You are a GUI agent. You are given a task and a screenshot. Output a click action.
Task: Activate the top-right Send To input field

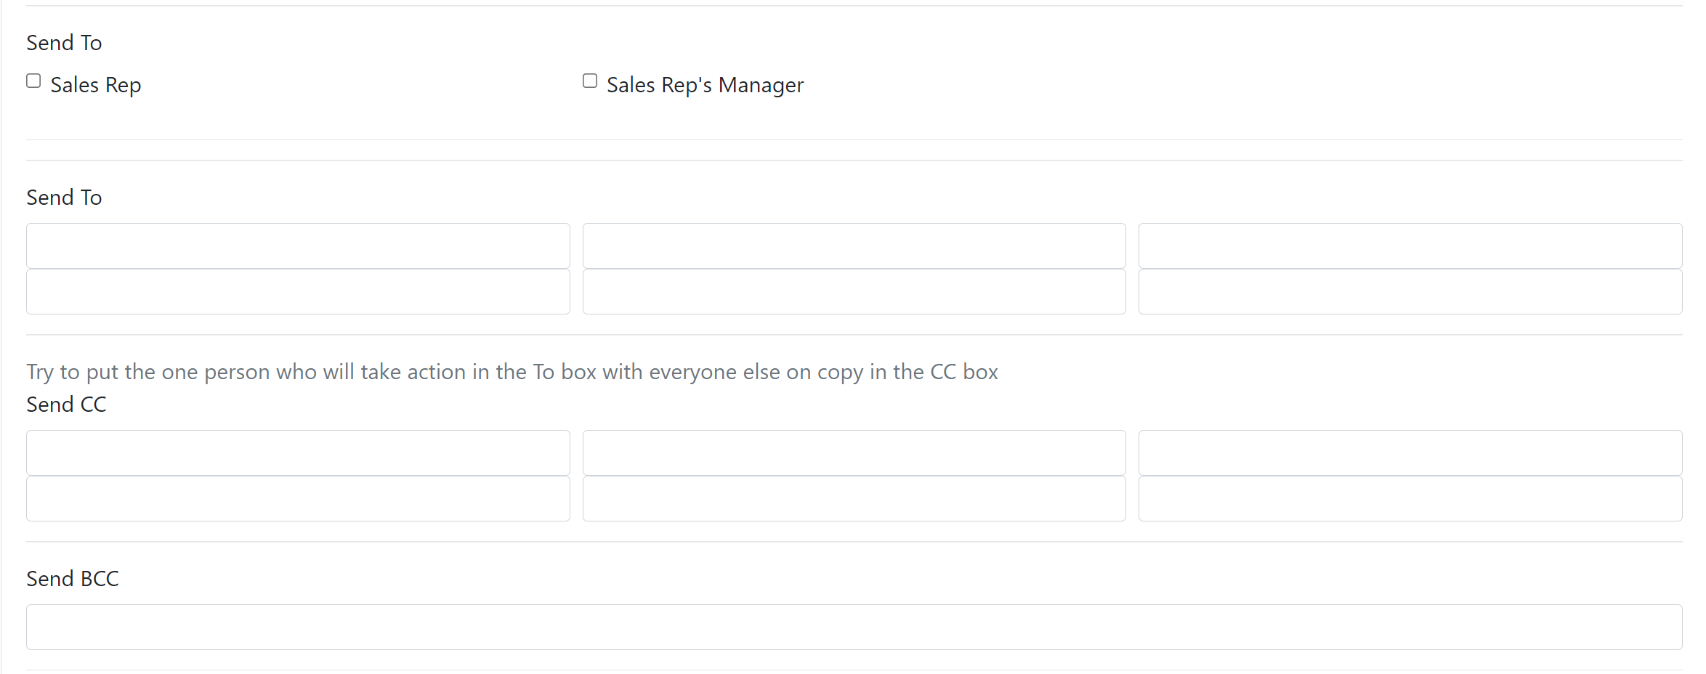click(1410, 245)
